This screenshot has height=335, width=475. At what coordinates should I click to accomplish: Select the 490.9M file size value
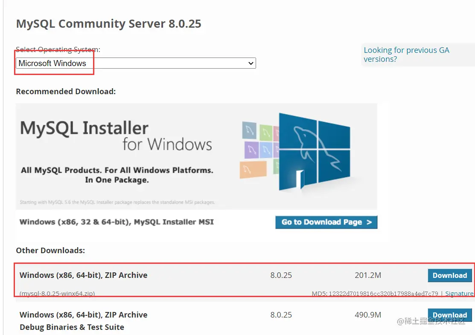point(368,315)
